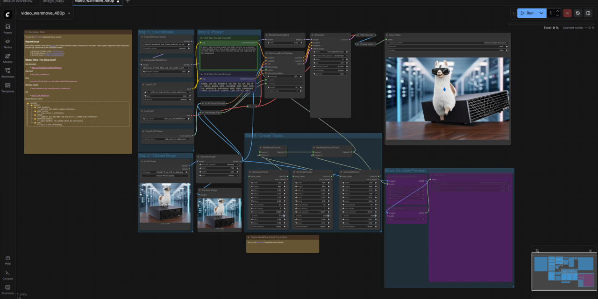This screenshot has width=598, height=299.
Task: Expand the Run button dropdown chevron
Action: pyautogui.click(x=541, y=13)
